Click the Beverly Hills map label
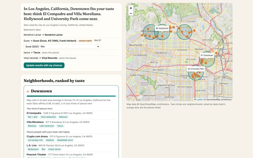Viewport: 253px width, 158px height. pyautogui.click(x=136, y=45)
